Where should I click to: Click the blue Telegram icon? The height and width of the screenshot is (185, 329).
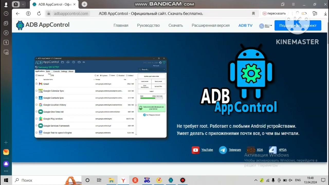point(223,150)
